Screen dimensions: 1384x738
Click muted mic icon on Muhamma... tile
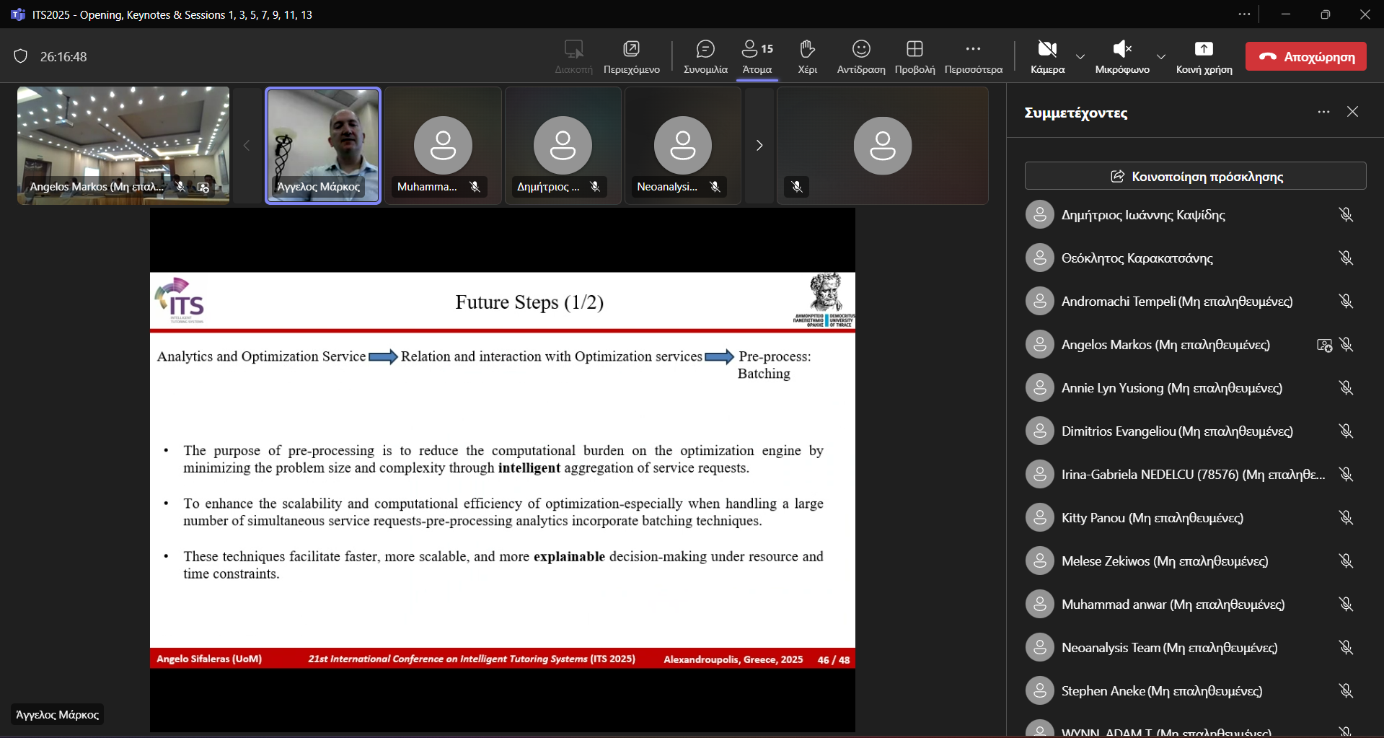(475, 187)
